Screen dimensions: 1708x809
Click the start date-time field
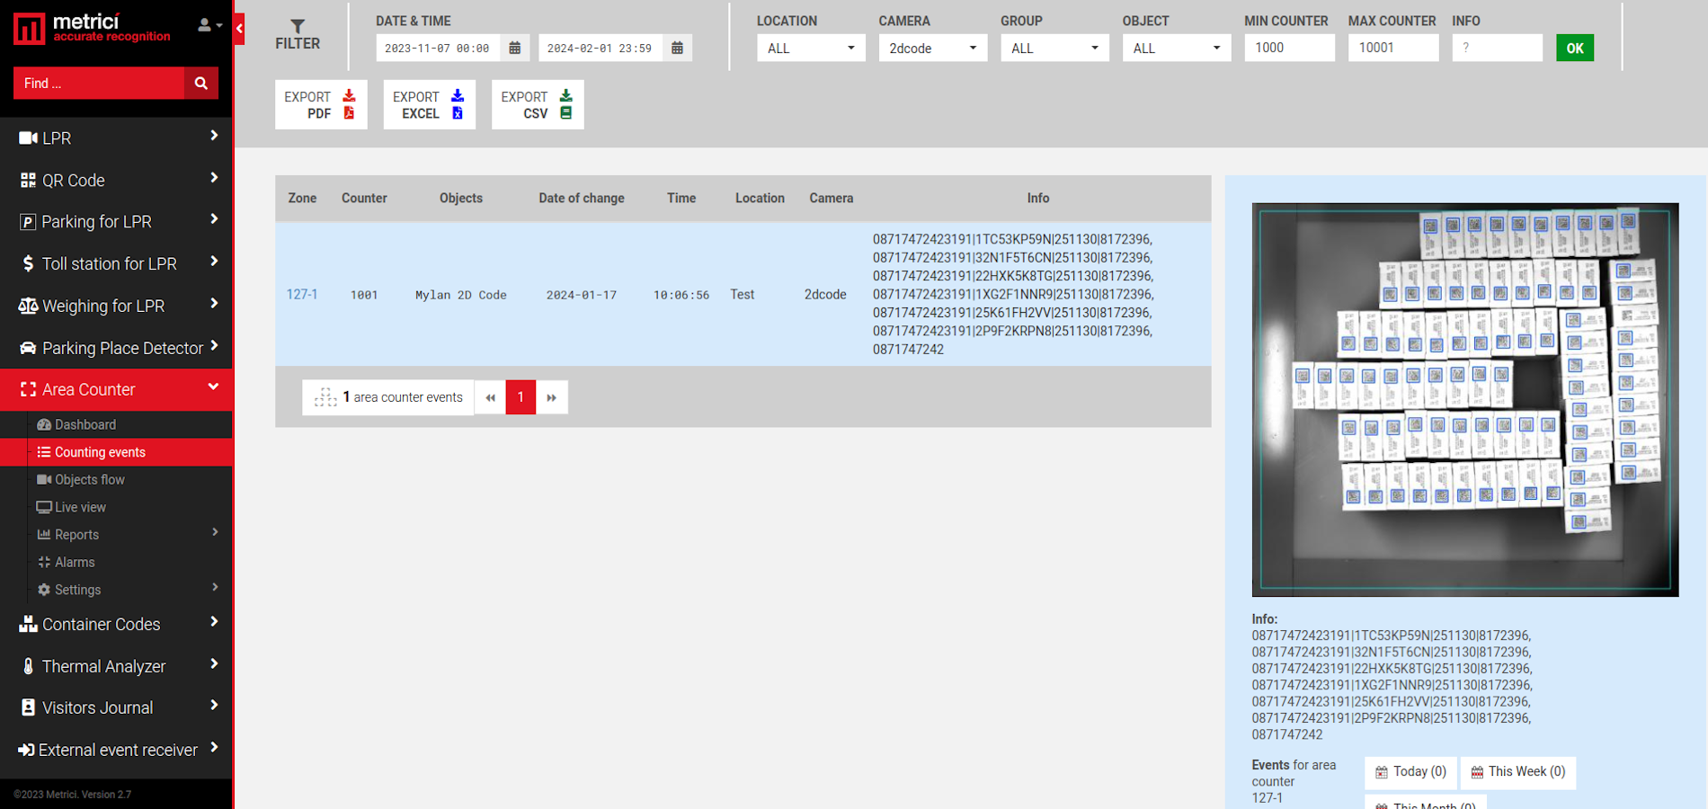click(438, 48)
